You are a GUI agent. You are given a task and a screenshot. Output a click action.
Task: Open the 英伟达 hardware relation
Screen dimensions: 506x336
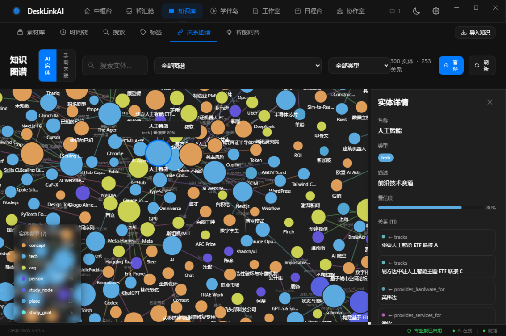point(437,293)
